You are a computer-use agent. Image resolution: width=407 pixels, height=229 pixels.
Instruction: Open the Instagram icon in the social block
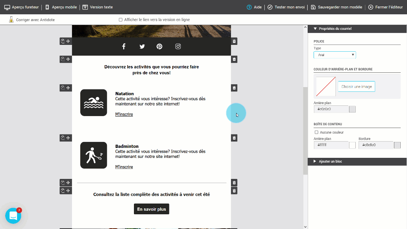click(178, 46)
